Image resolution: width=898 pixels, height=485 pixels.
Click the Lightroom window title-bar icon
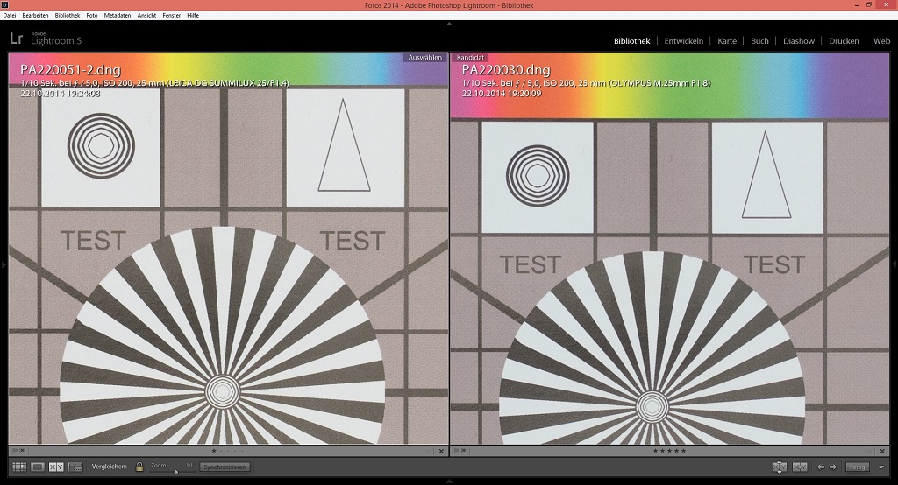pyautogui.click(x=4, y=4)
